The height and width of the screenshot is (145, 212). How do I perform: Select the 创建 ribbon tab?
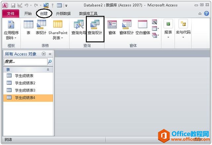(x=44, y=14)
